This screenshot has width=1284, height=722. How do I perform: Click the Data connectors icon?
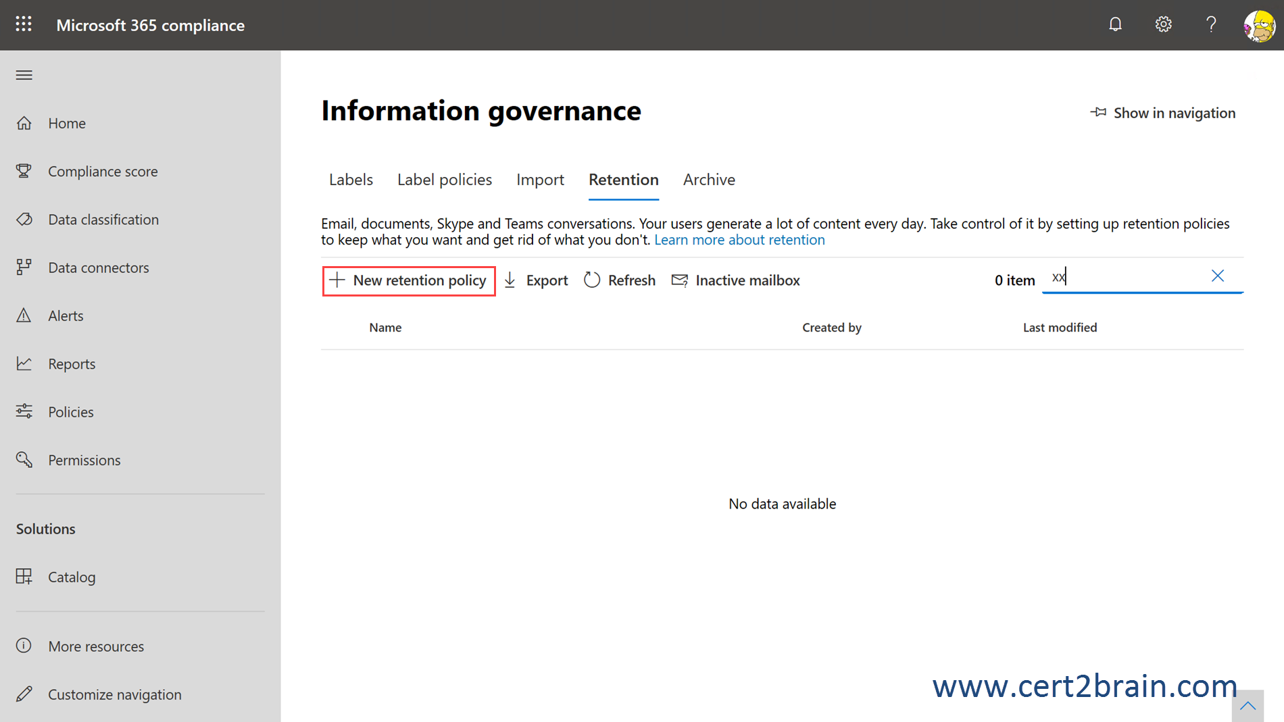24,267
